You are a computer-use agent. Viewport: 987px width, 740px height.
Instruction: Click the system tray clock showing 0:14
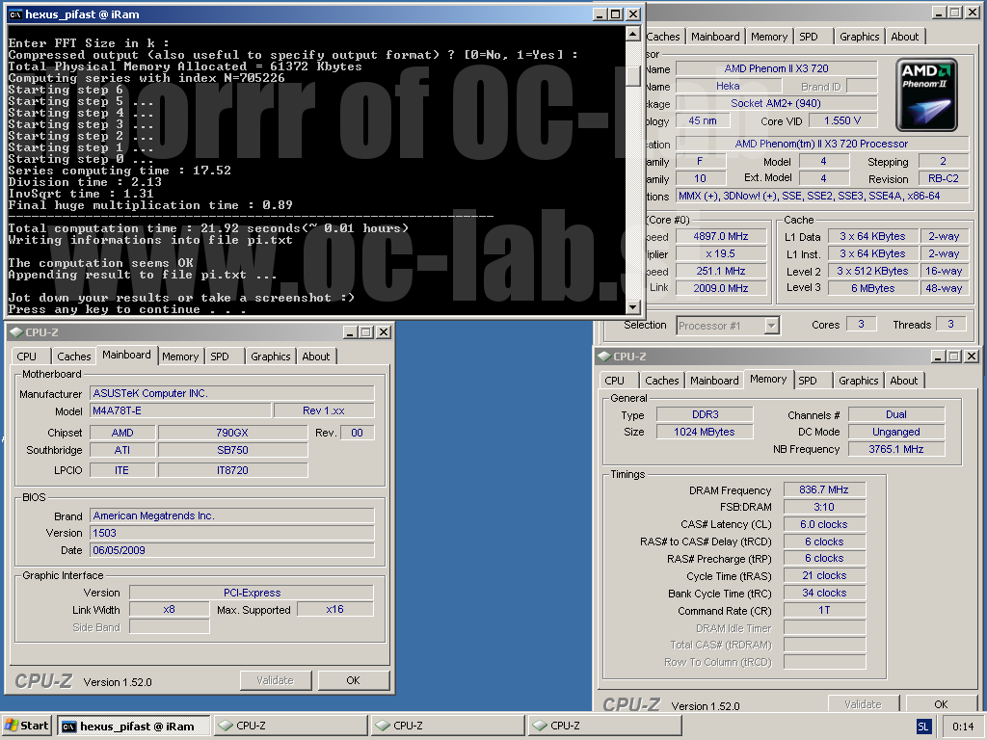click(963, 727)
